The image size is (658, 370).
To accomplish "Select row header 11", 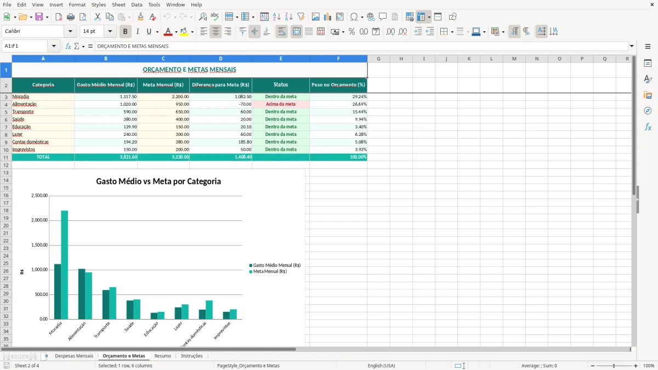I will (x=6, y=157).
